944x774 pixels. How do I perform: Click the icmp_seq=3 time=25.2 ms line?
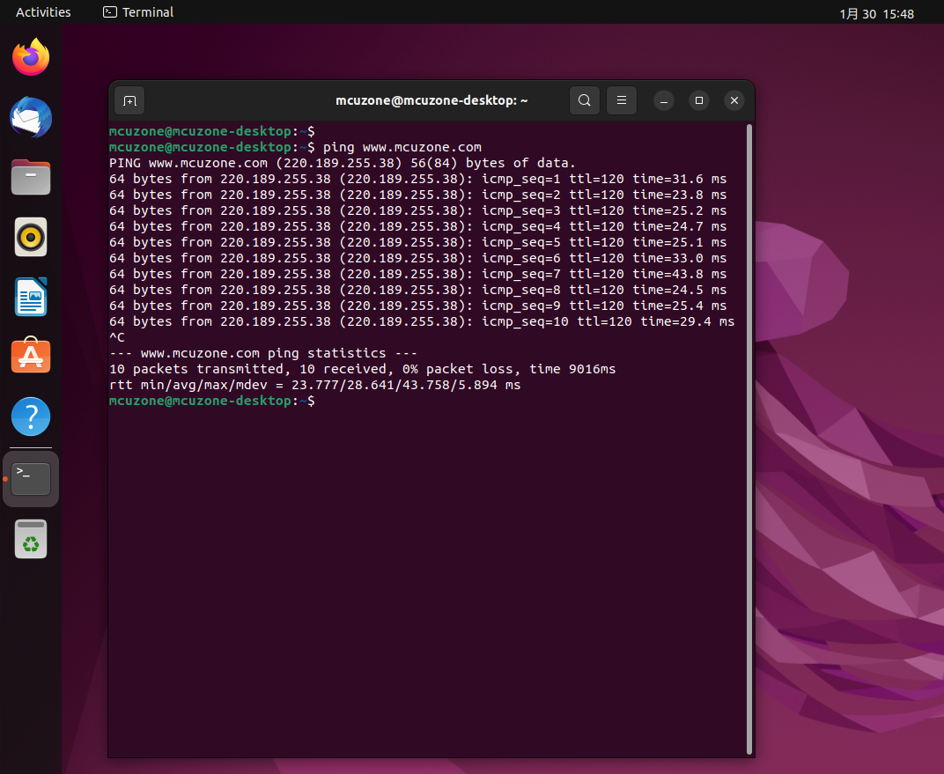[417, 210]
